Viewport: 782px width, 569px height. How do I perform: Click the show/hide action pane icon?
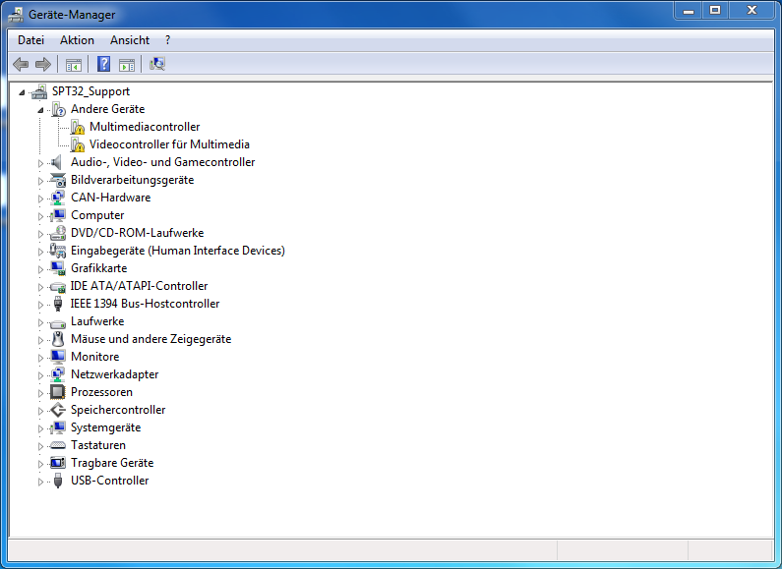(x=127, y=65)
